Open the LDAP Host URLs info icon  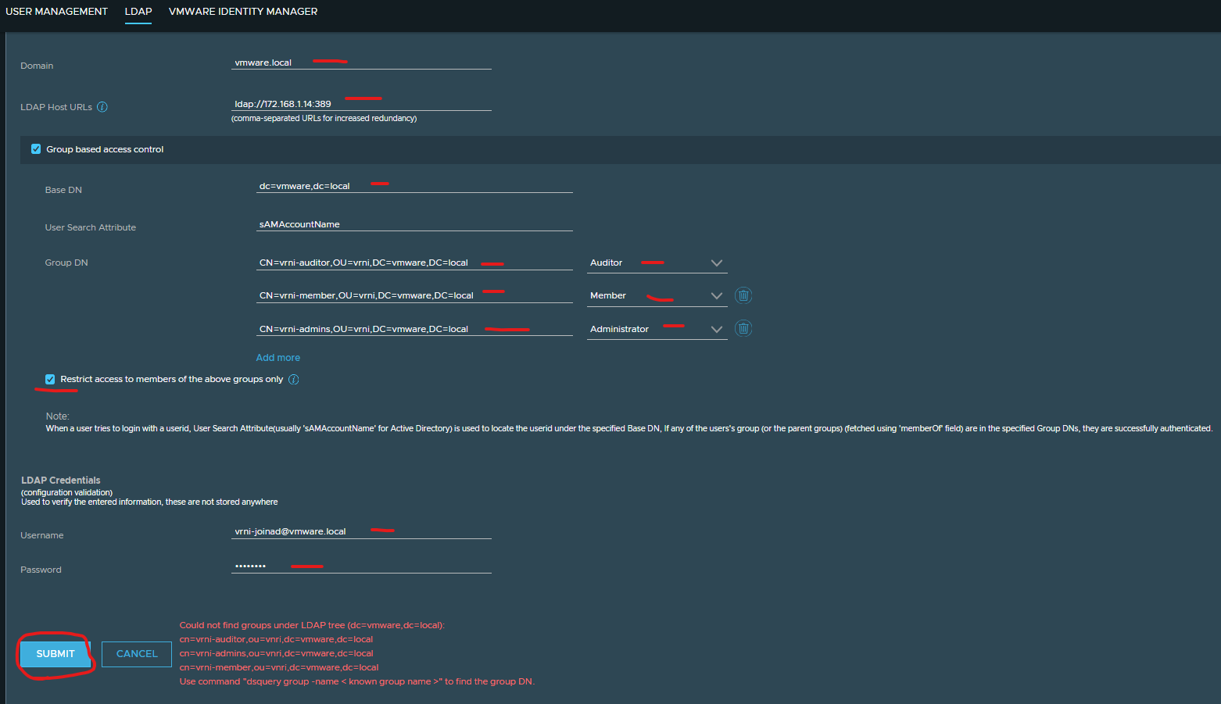pos(102,107)
